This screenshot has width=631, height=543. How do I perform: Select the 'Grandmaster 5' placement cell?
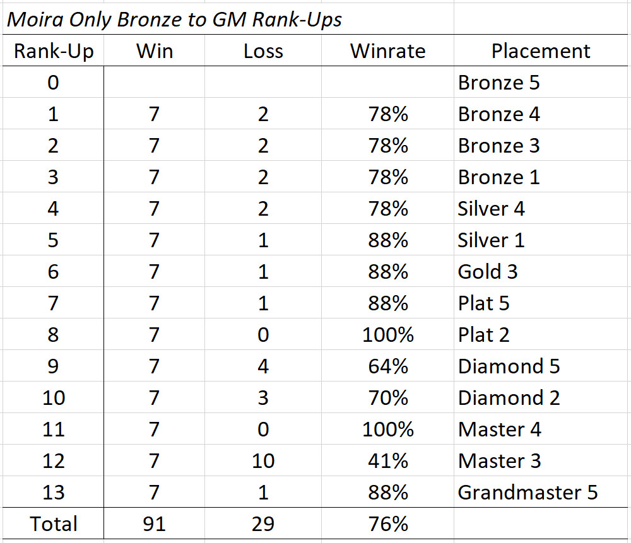[x=541, y=492]
